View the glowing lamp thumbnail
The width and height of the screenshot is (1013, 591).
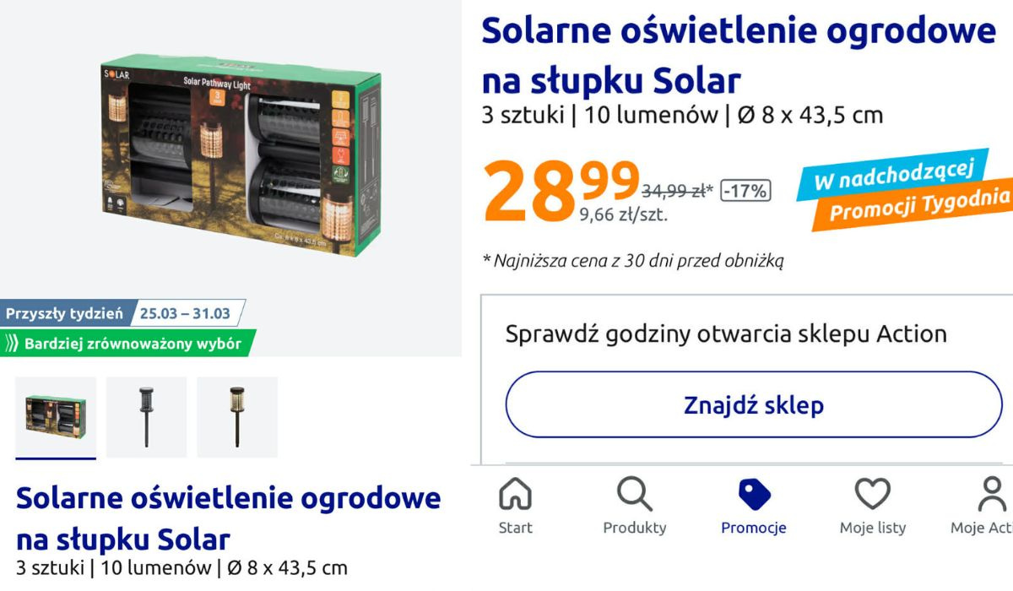[x=237, y=417]
